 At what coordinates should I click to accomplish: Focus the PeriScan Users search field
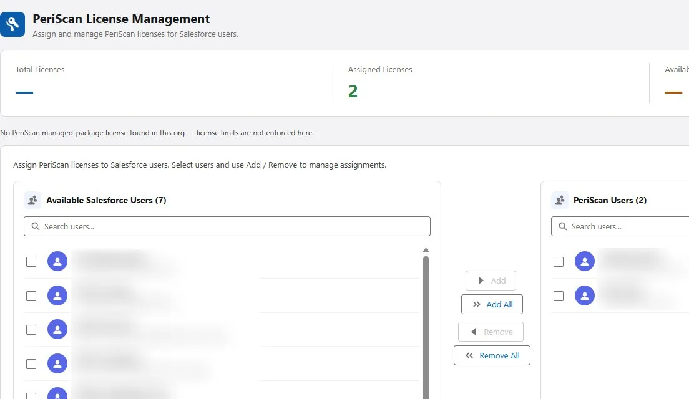point(620,226)
